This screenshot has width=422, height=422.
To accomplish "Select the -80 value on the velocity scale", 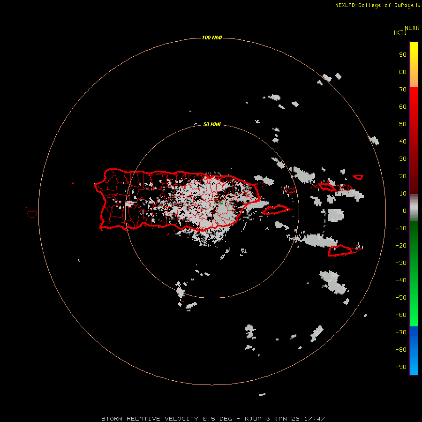I will (401, 350).
